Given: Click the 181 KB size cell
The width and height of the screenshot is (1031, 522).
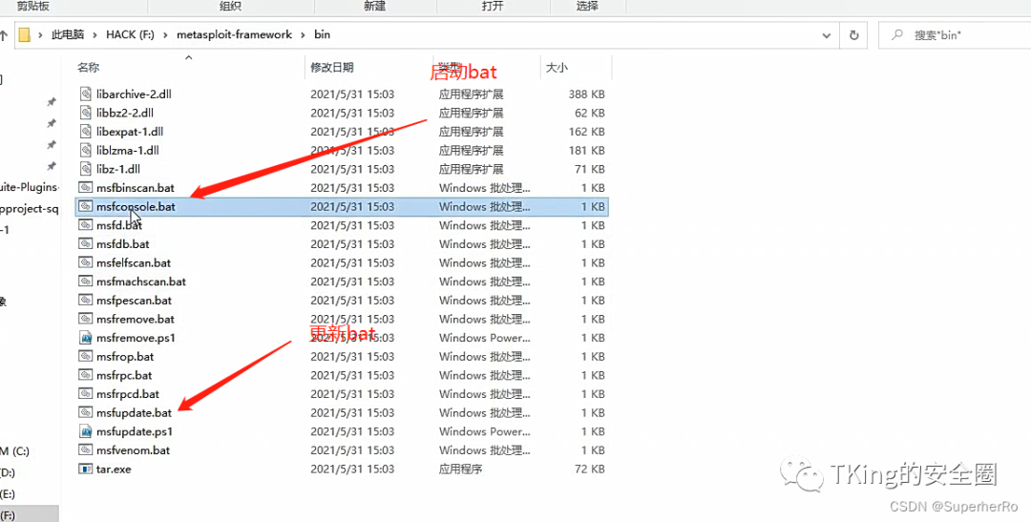Looking at the screenshot, I should pyautogui.click(x=586, y=151).
